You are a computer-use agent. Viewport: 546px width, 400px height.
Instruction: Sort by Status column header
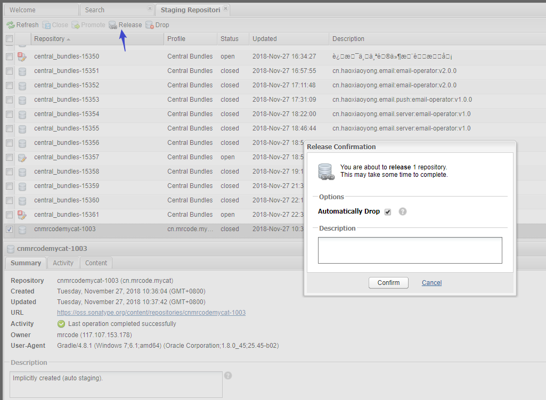pyautogui.click(x=230, y=39)
